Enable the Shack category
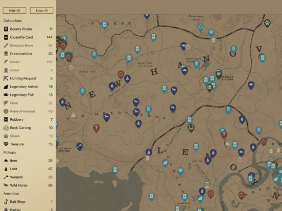Image resolution: width=282 pixels, height=211 pixels. click(x=28, y=136)
